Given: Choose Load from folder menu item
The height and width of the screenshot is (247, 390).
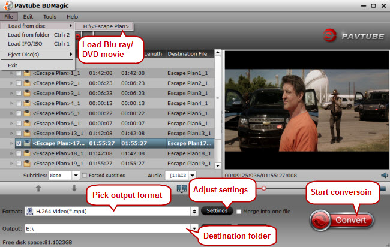Looking at the screenshot, I should pos(37,35).
